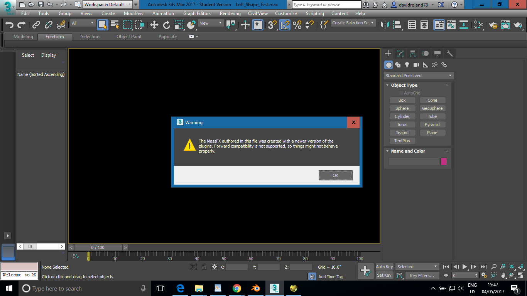The height and width of the screenshot is (296, 527).
Task: Open the Graph Editors menu
Action: coord(197,13)
